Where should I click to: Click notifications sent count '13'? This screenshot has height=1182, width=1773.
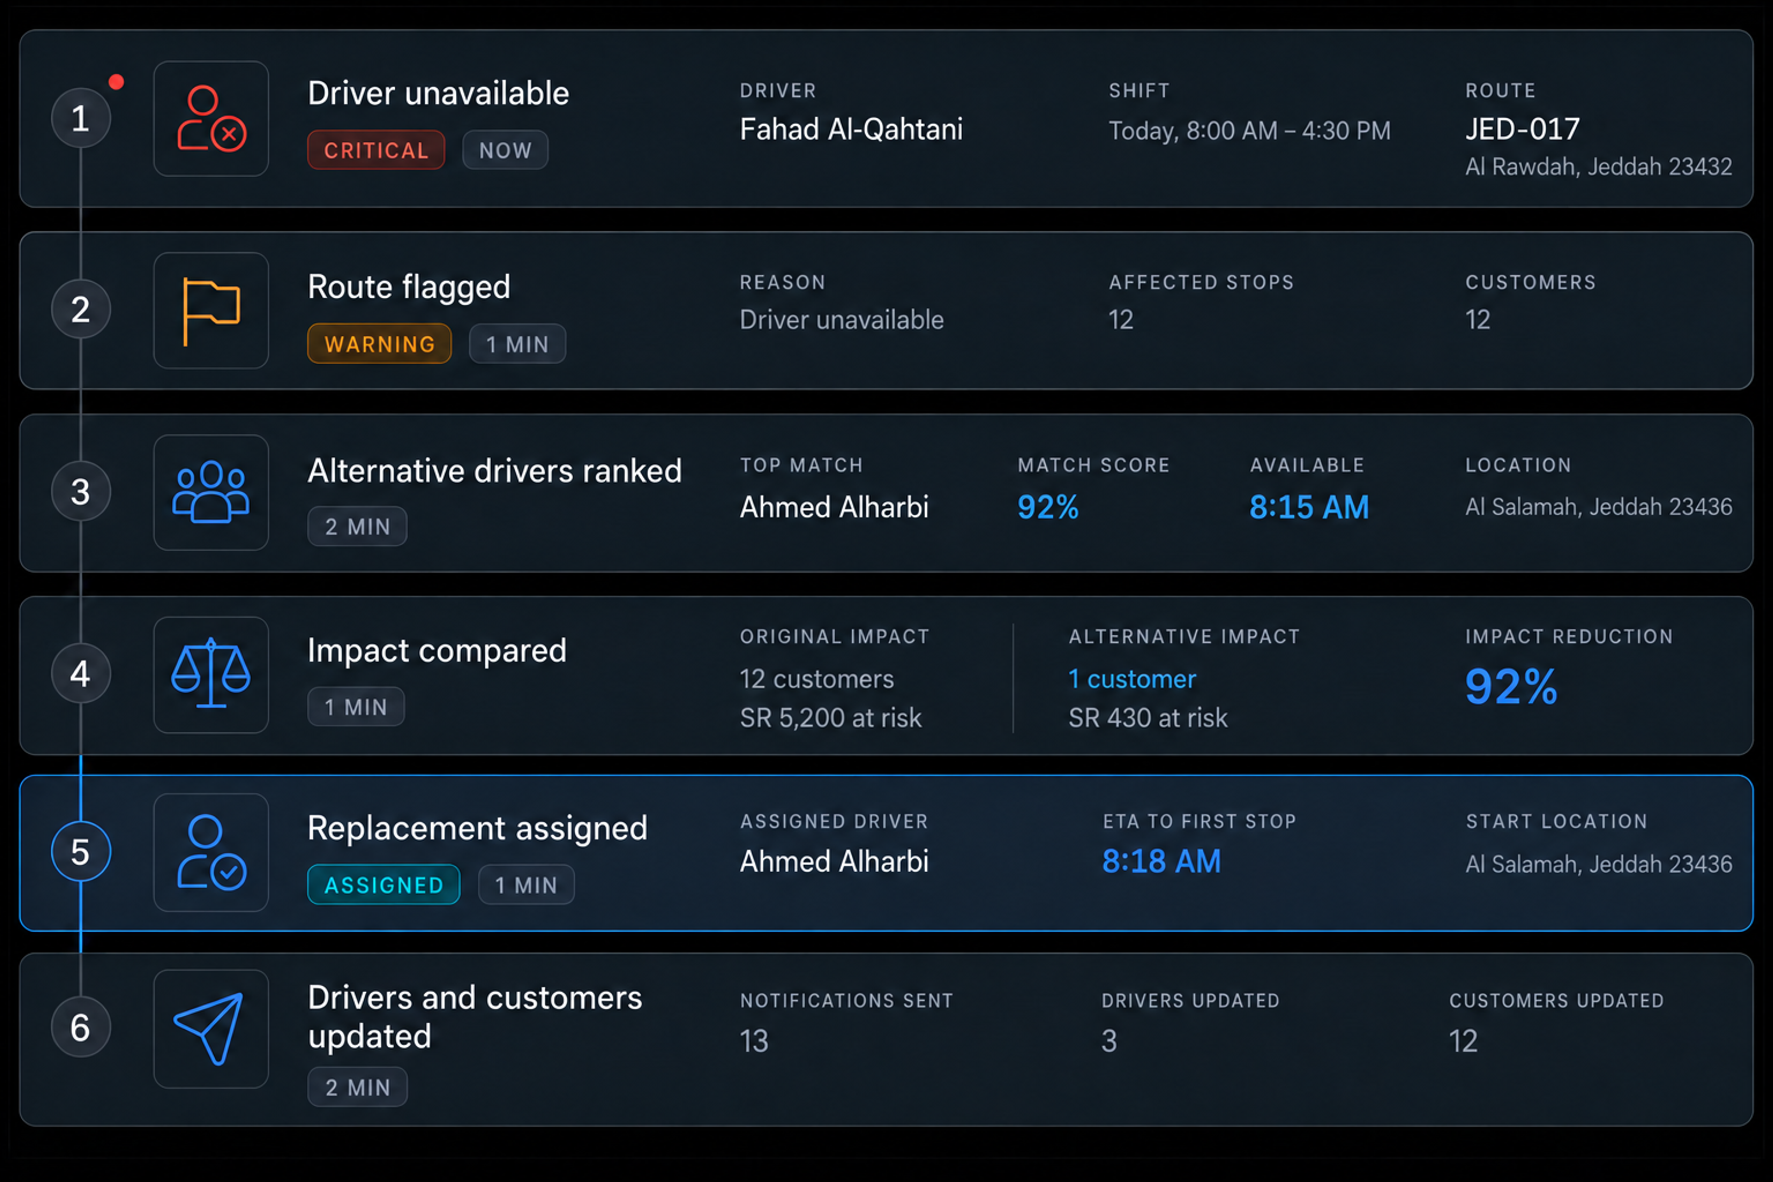(x=754, y=1041)
